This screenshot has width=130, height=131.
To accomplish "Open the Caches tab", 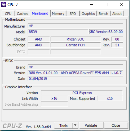I will [x=22, y=14].
